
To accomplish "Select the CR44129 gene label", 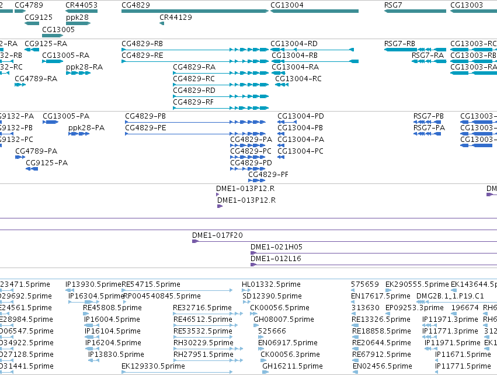I will 176,18.
